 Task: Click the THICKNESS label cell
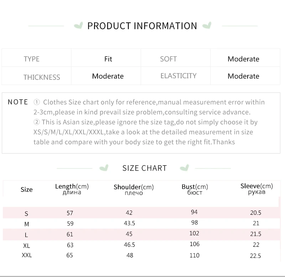click(x=37, y=76)
